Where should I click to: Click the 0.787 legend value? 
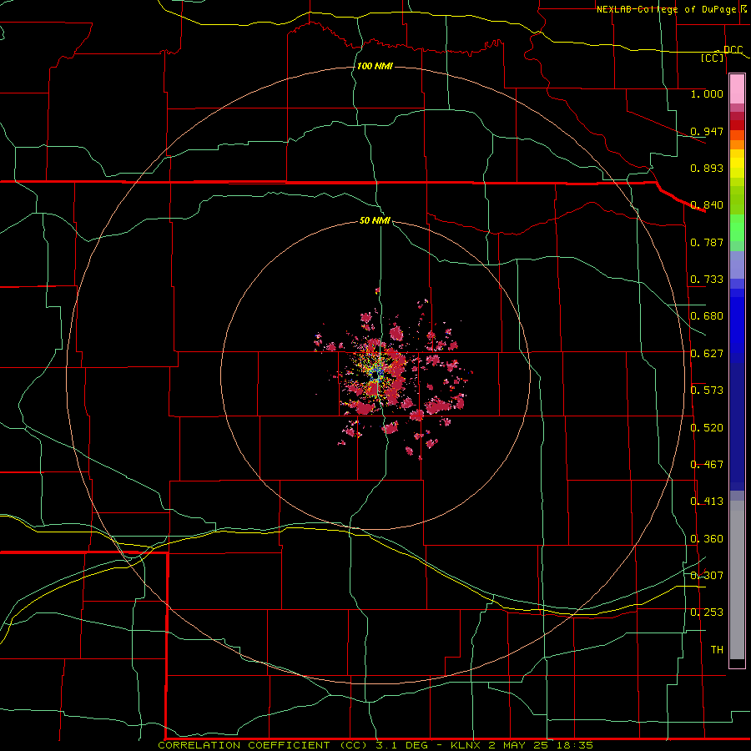tap(707, 242)
